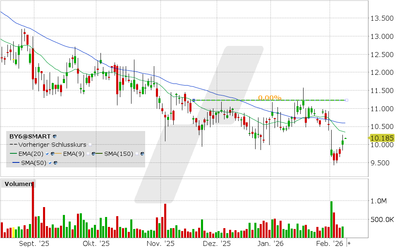
Task: Open the settings icon next to BY6@SMART
Action: point(54,136)
